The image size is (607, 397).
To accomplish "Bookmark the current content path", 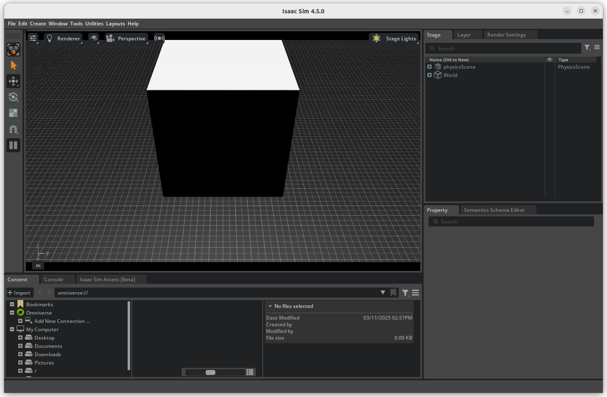I will (x=393, y=293).
